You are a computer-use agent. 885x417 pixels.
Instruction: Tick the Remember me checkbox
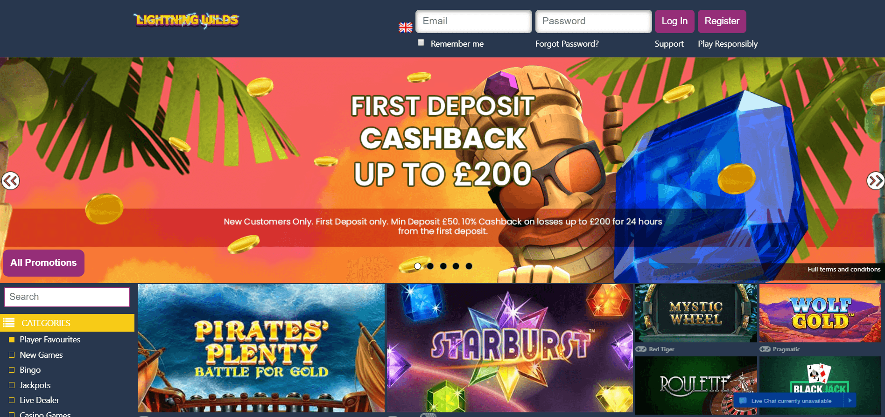pos(421,42)
